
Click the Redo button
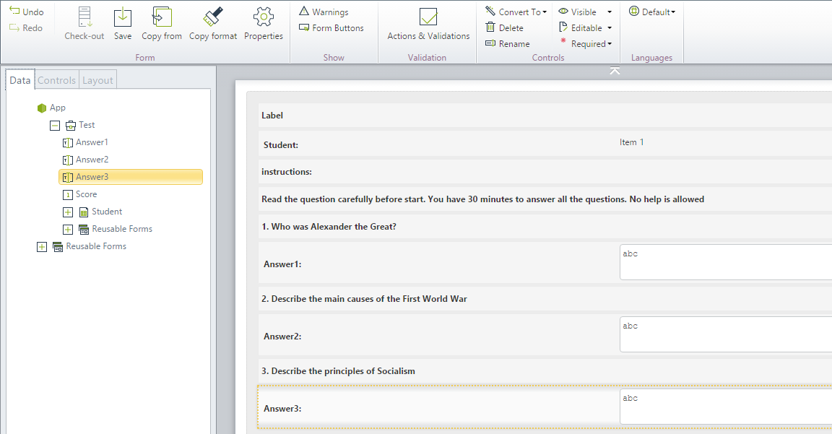coord(26,27)
